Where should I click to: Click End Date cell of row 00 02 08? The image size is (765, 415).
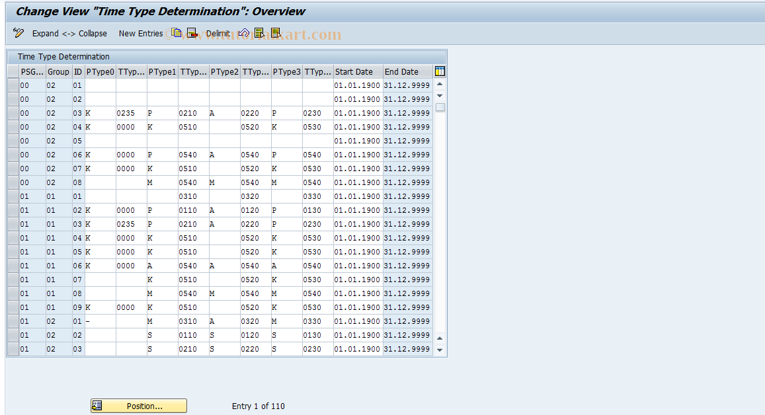(407, 182)
